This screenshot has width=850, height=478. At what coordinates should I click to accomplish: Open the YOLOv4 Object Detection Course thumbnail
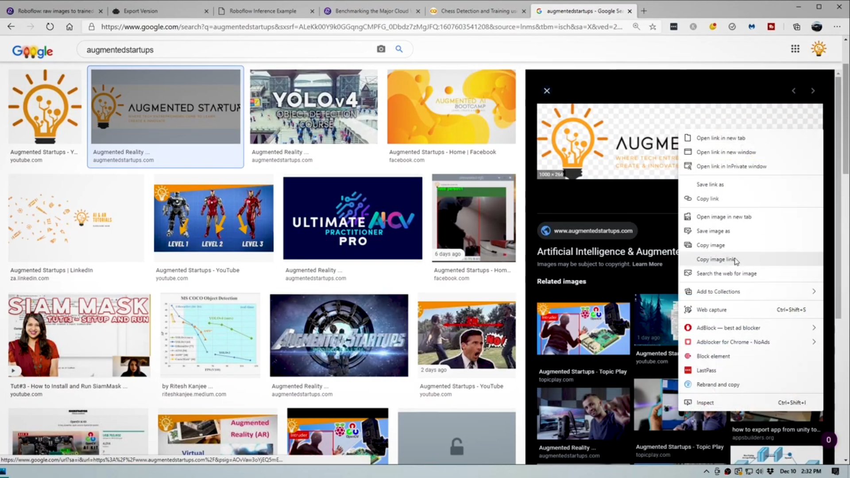pos(314,107)
